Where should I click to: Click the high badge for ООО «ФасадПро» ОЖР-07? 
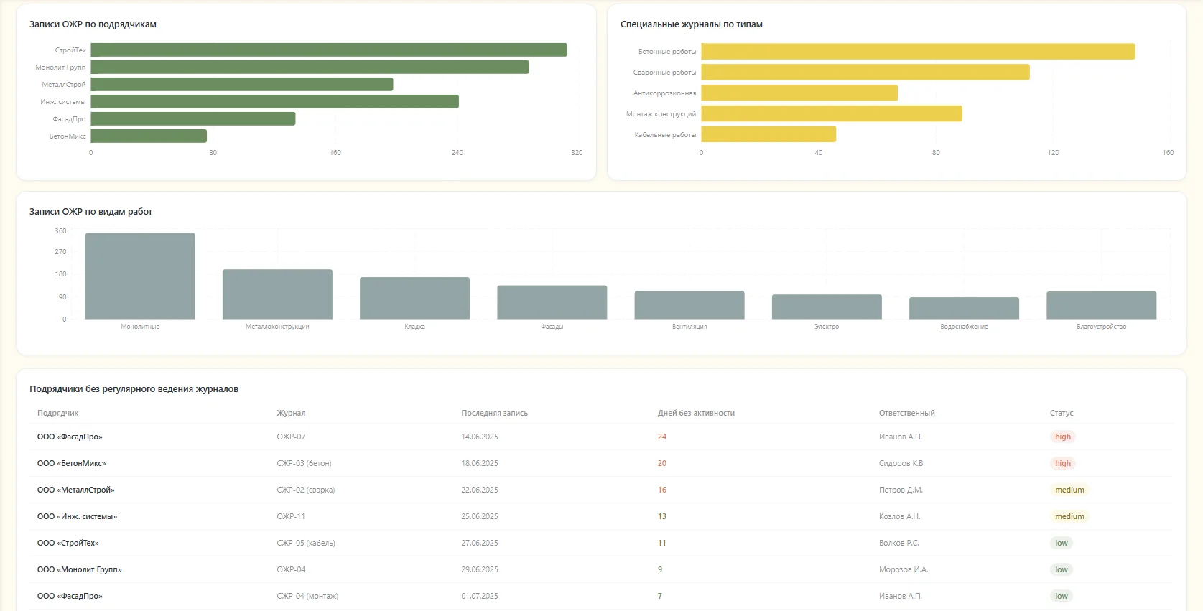coord(1063,437)
